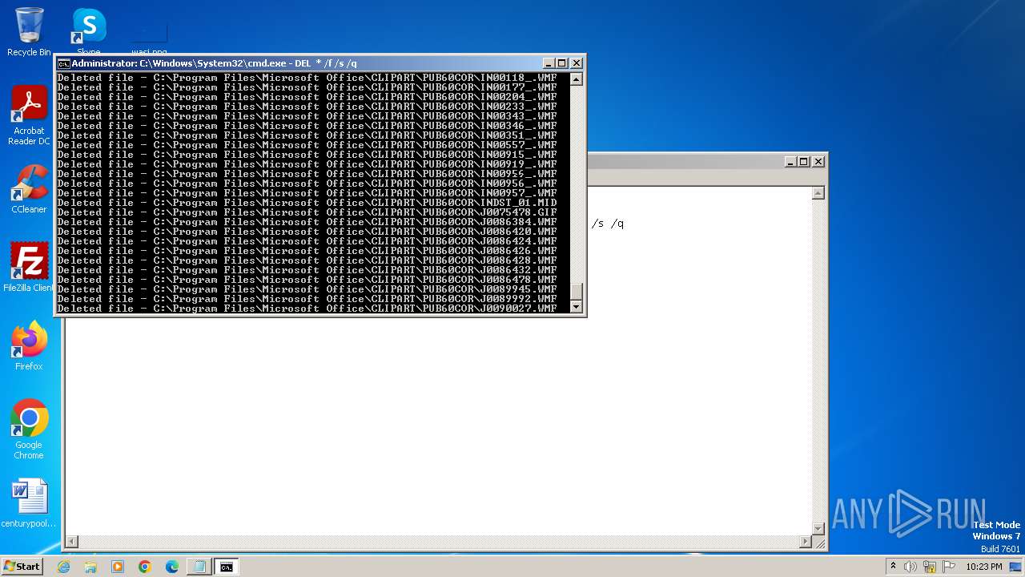
Task: Click the network status tray icon
Action: click(931, 567)
